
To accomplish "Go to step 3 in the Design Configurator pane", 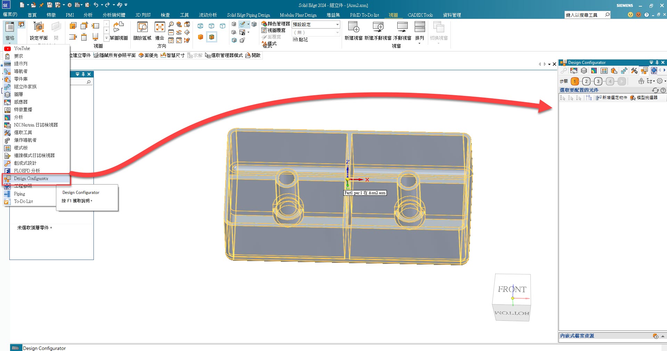I will 598,81.
